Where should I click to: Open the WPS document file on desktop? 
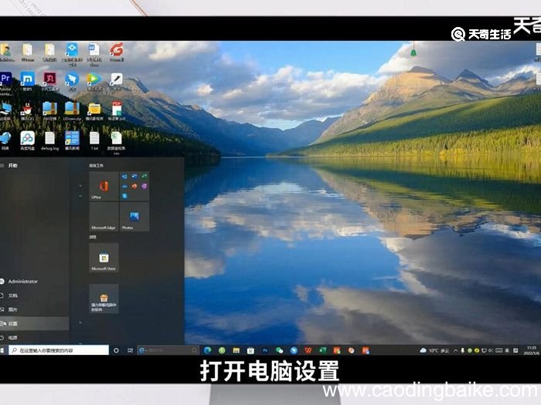(x=94, y=55)
